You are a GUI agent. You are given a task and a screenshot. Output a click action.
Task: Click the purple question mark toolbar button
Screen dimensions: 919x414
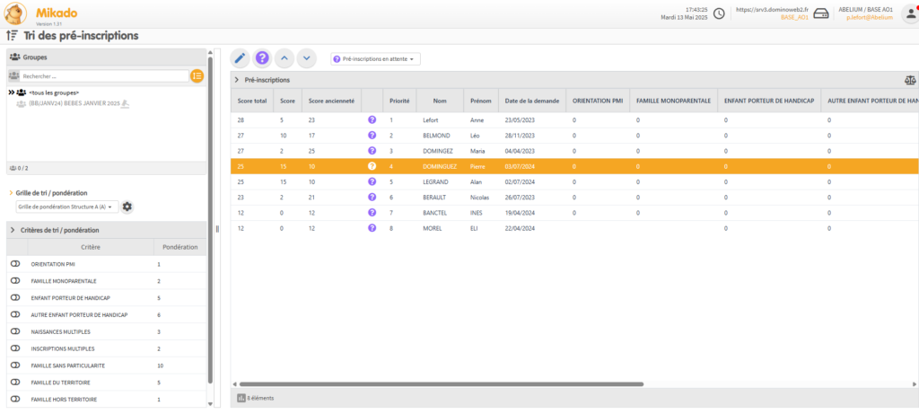click(x=262, y=58)
